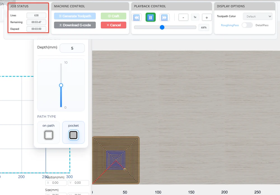Click the Lines count value 638
The image size is (280, 195).
click(x=36, y=15)
